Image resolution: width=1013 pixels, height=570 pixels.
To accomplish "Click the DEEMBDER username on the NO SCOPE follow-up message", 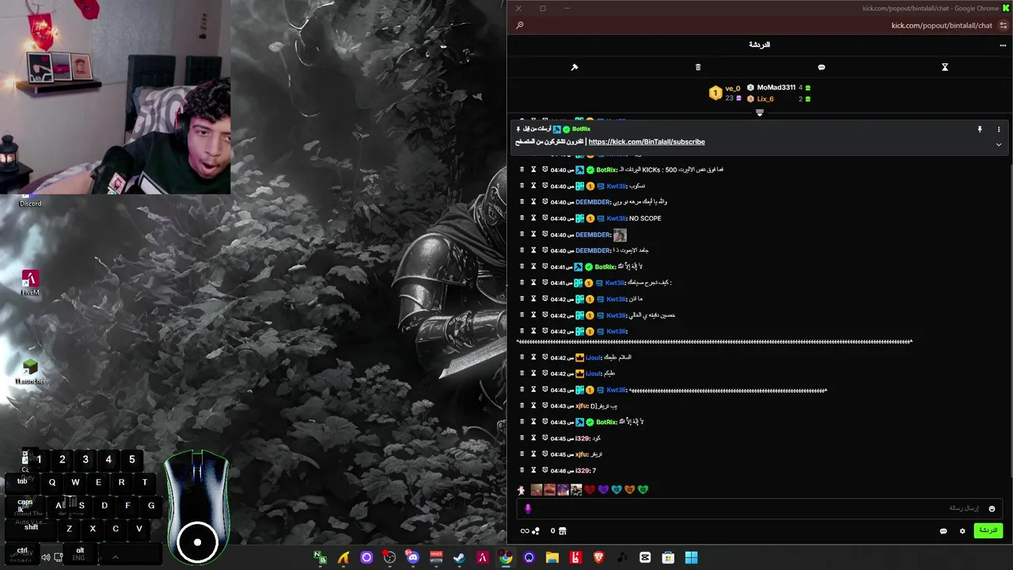I will pyautogui.click(x=593, y=235).
